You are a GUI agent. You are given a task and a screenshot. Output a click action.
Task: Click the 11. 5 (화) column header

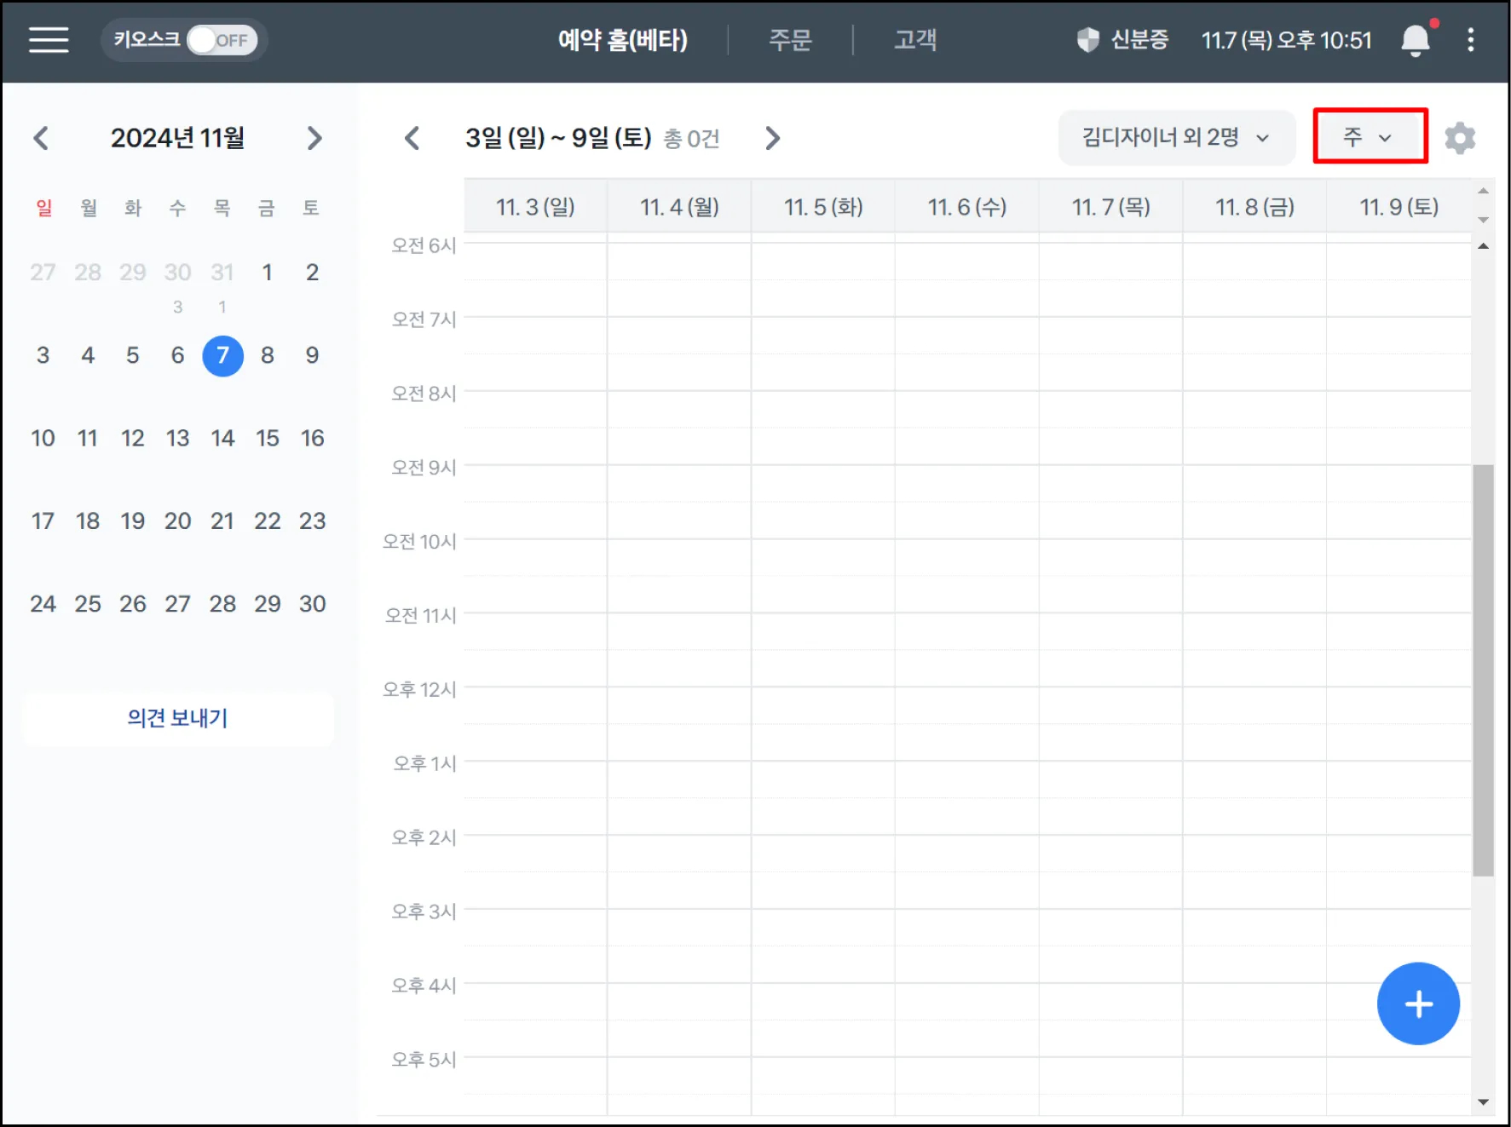pos(823,207)
